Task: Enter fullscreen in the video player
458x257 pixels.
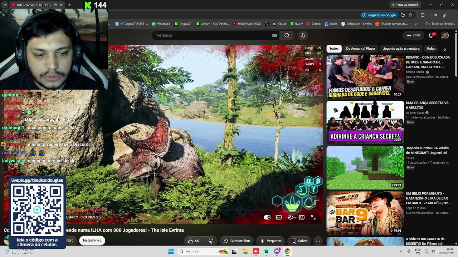Action: pos(313,217)
